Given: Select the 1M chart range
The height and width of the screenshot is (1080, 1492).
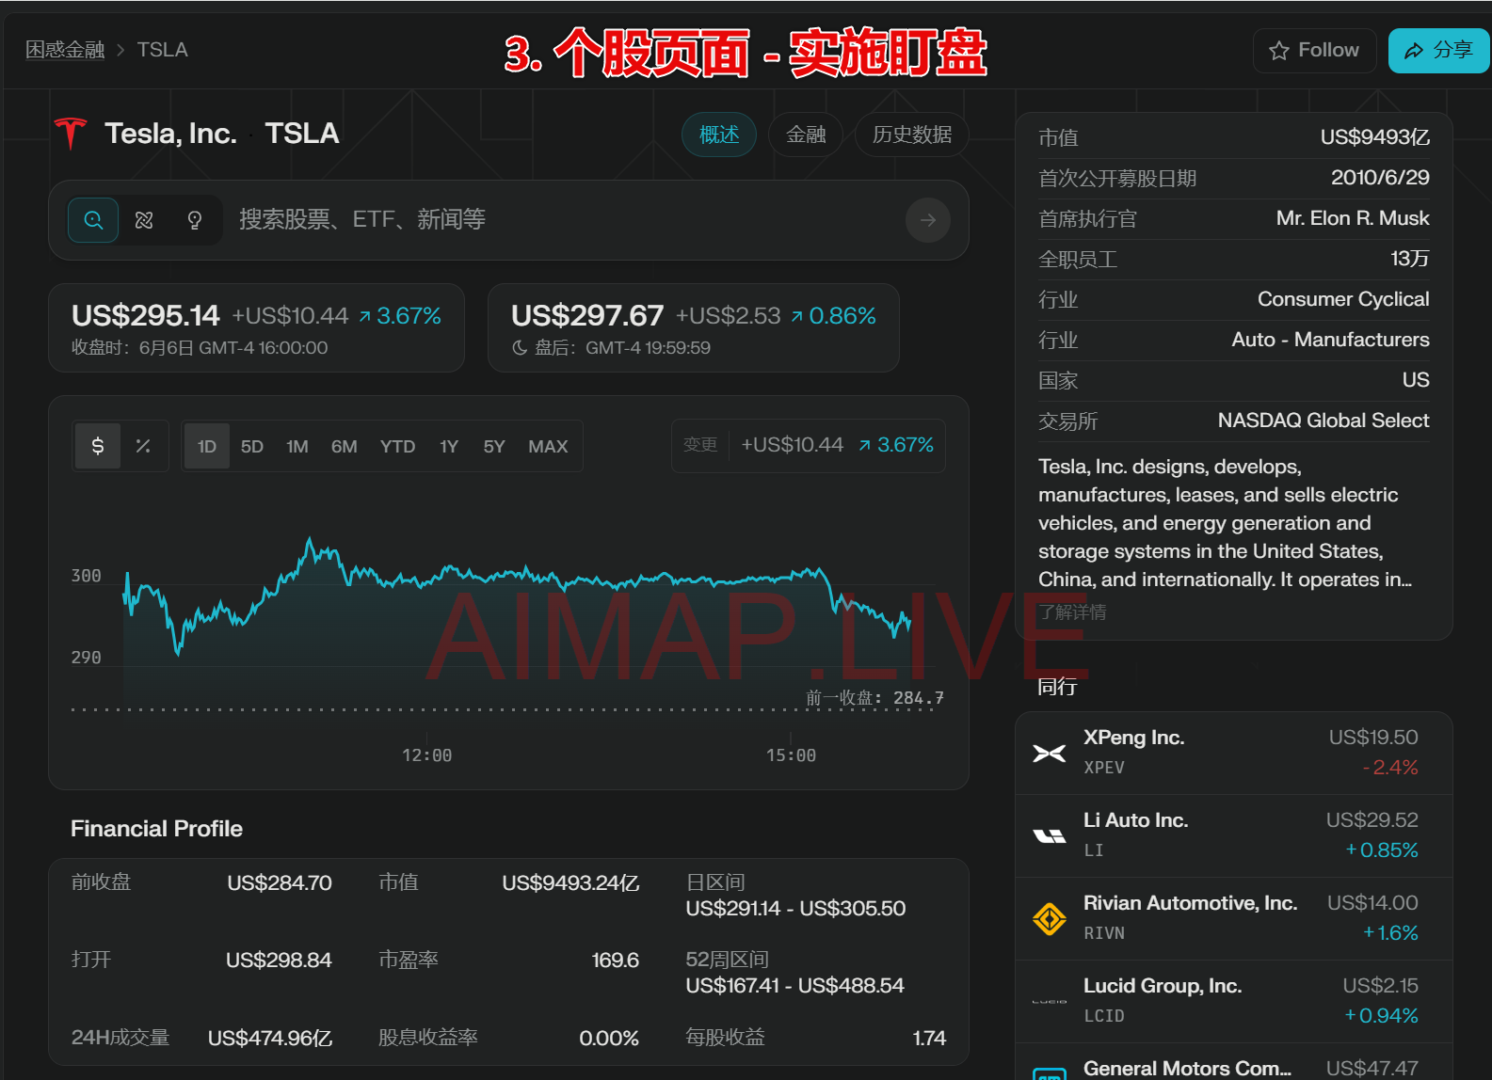Looking at the screenshot, I should coord(297,446).
